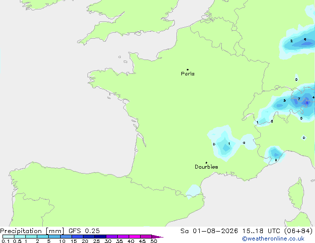This screenshot has height=243, width=315.
Task: Pick the 15–20 mm legend swatch
Action: tap(77, 237)
